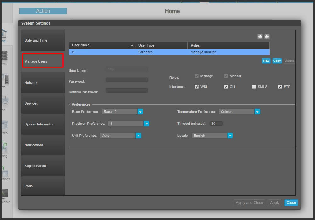Toggle the Monitor role checkbox
The image size is (315, 220).
[226, 76]
